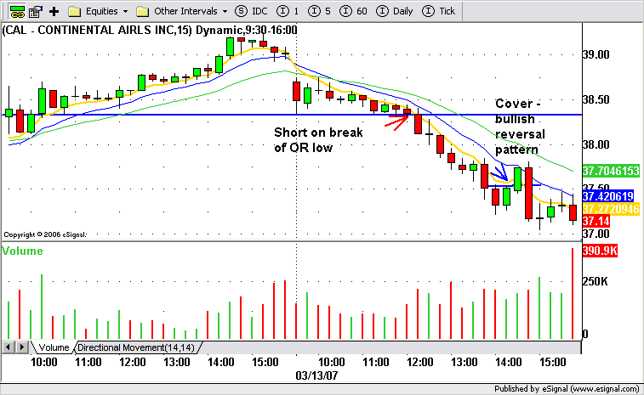The image size is (644, 395).
Task: Click the 39.00 price axis label
Action: (596, 54)
